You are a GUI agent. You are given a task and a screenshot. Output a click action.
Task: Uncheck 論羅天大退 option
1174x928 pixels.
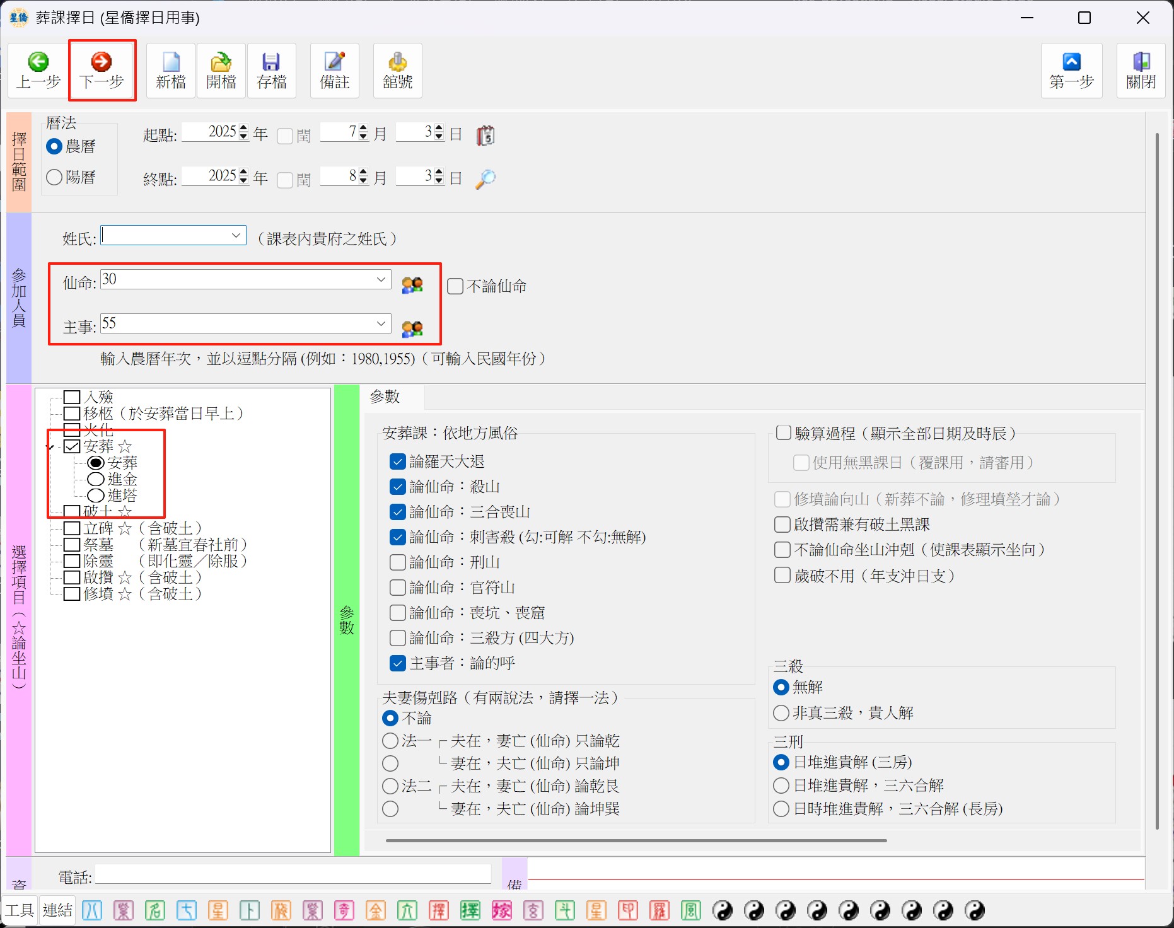coord(398,461)
